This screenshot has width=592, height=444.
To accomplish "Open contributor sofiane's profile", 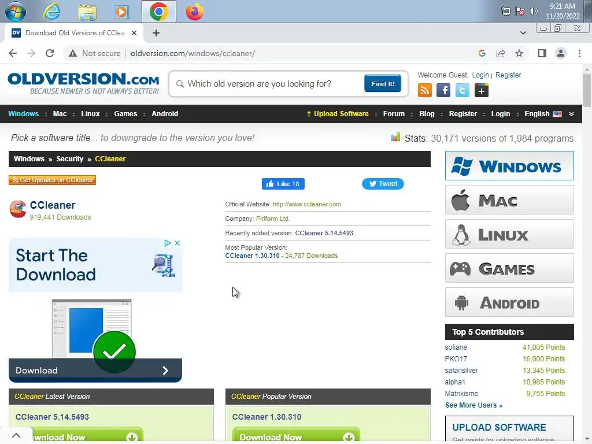I will click(456, 347).
